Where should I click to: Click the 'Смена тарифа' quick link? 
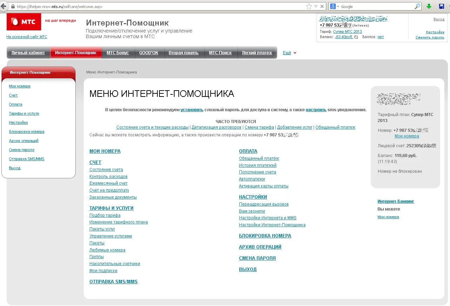tap(259, 127)
